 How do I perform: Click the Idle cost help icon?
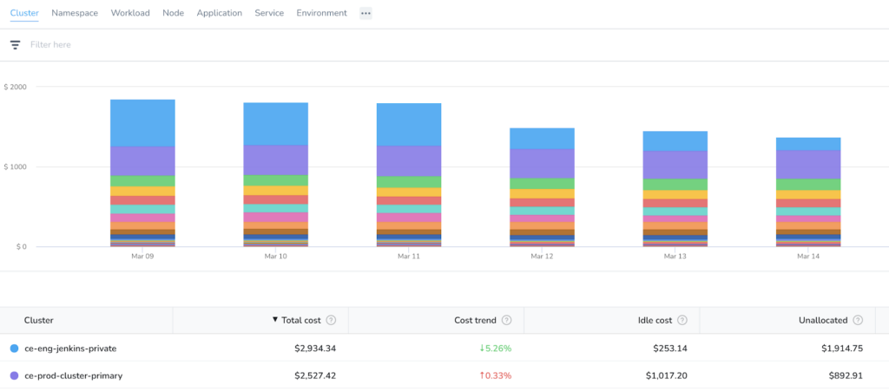(682, 320)
